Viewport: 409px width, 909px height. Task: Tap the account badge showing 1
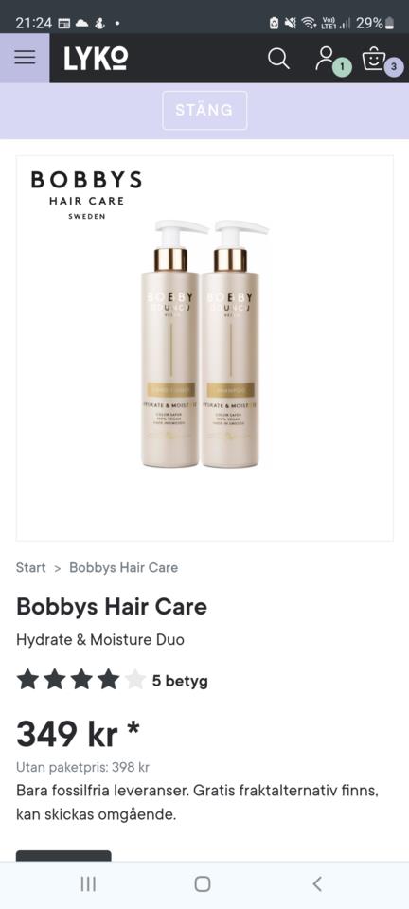point(343,67)
